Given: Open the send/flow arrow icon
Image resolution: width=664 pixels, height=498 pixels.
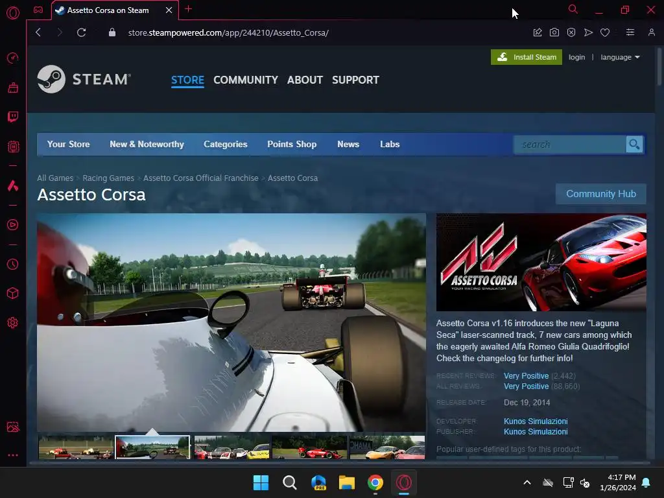Looking at the screenshot, I should (588, 32).
